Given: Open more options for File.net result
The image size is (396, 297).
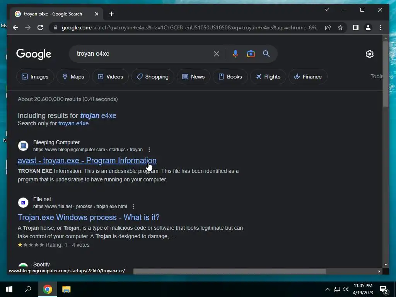Looking at the screenshot, I should (133, 207).
